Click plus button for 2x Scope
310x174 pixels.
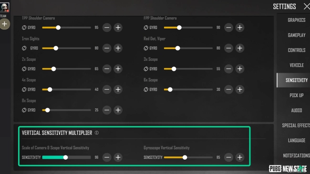coord(118,69)
